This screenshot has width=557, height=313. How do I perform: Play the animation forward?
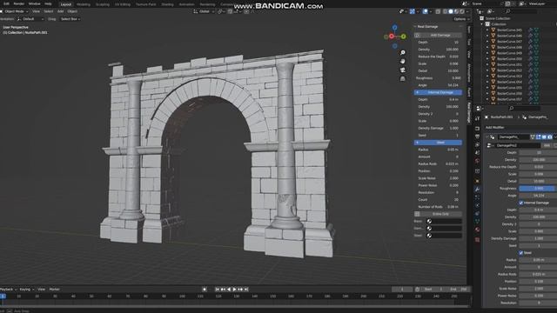coord(234,290)
